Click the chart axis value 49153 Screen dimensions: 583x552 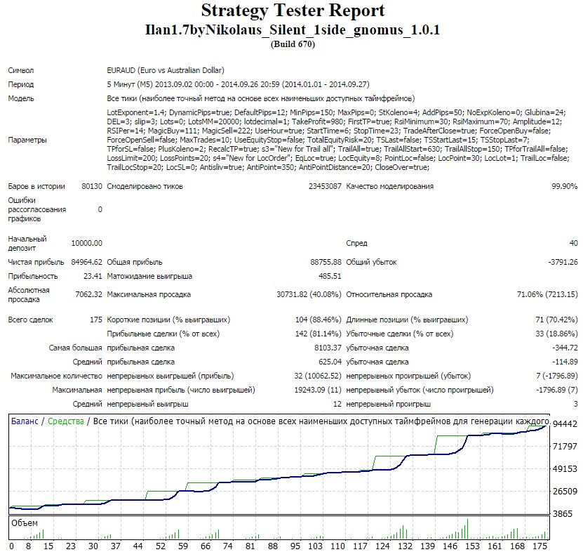click(565, 469)
